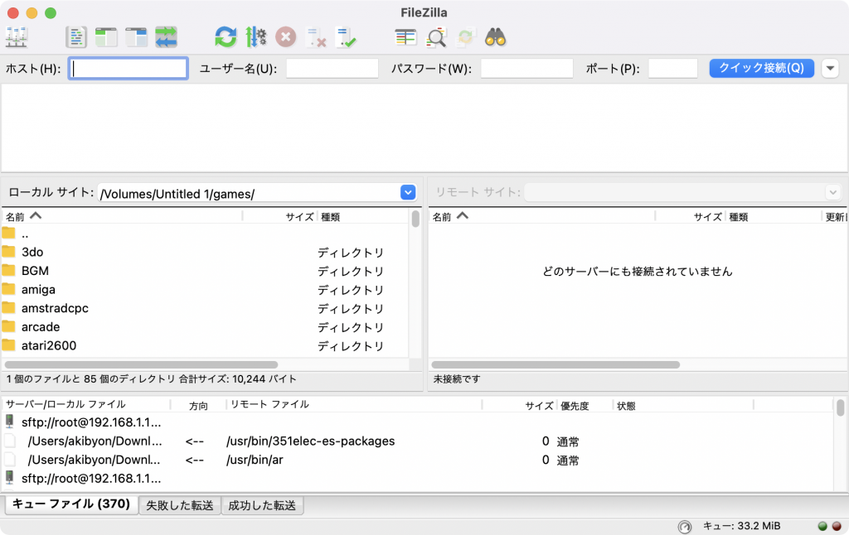
Task: Switch to the キュー ファイル (370) tab
Action: click(x=71, y=504)
